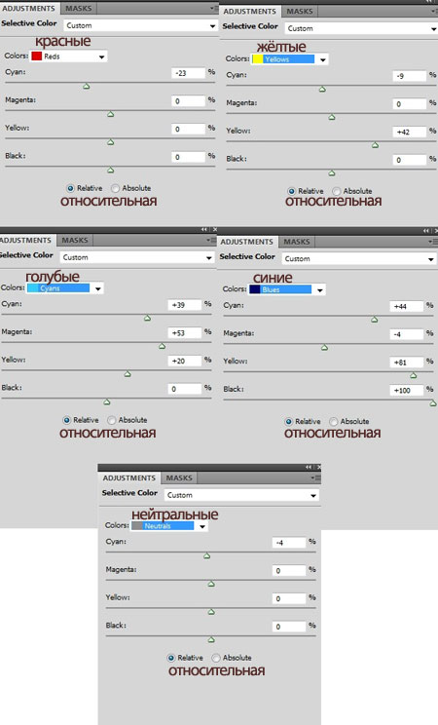Image resolution: width=438 pixels, height=725 pixels.
Task: Open the Colors dropdown showing Neutrals
Action: point(169,526)
